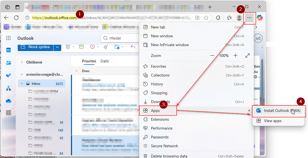The width and height of the screenshot is (308, 158).
Task: Switch to Další inbox tab
Action: (x=105, y=61)
